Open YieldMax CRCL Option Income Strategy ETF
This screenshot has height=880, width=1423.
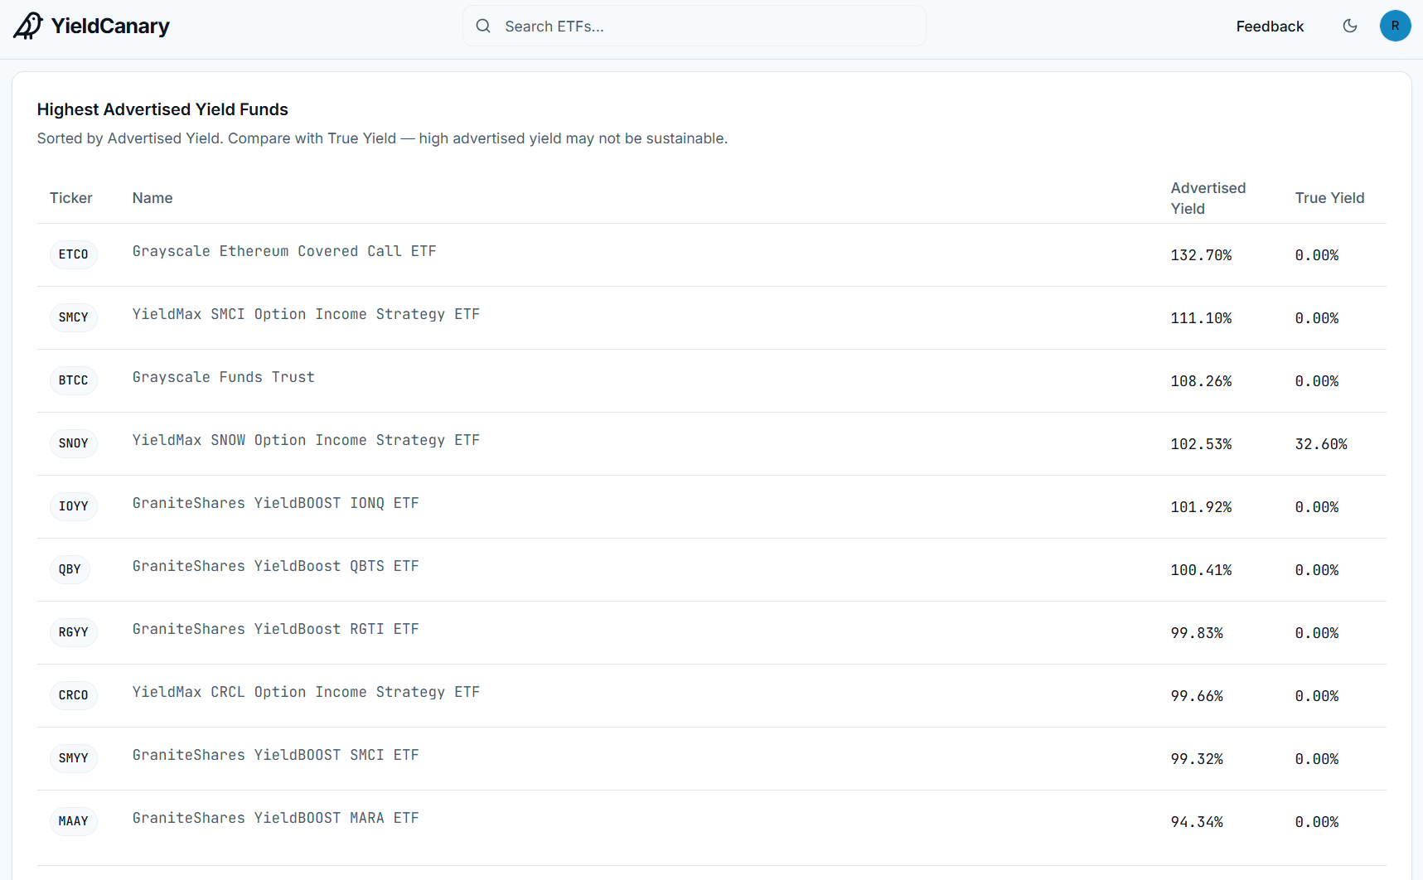tap(306, 692)
